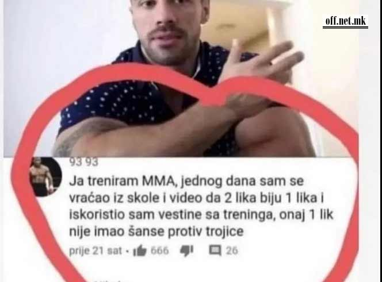Click the partially visible username at the bottom

tap(111, 280)
